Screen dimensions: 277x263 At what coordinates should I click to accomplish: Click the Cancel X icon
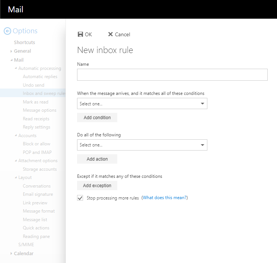point(110,34)
